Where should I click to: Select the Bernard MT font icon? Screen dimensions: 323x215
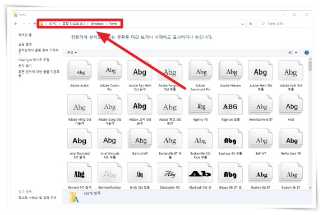[x=80, y=172]
